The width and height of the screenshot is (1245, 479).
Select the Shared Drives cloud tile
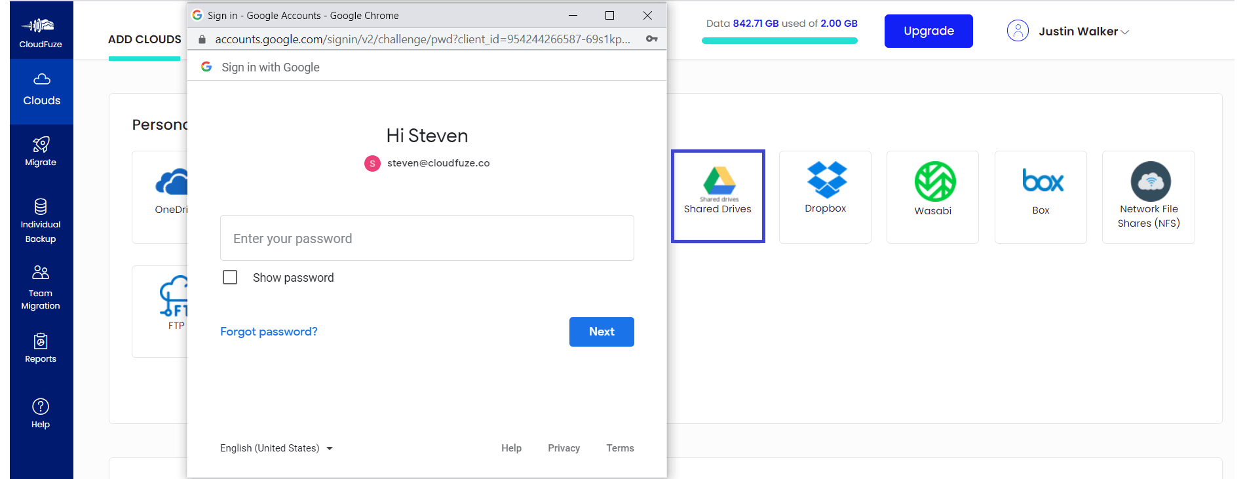coord(718,196)
